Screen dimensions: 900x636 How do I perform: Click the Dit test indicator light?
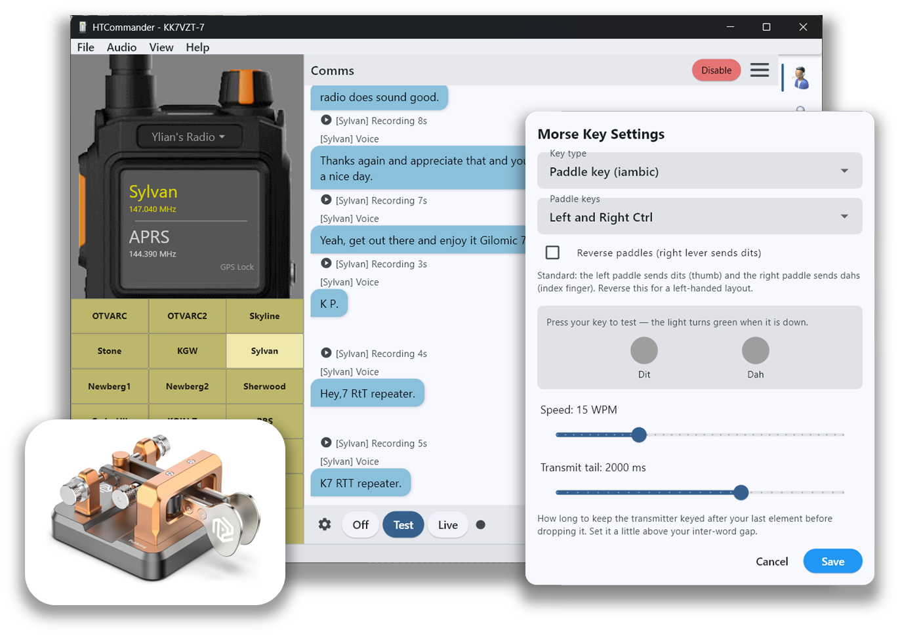[x=644, y=350]
